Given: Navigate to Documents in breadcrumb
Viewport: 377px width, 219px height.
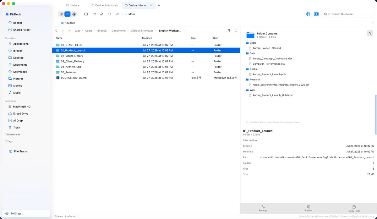Looking at the screenshot, I should click(x=118, y=31).
